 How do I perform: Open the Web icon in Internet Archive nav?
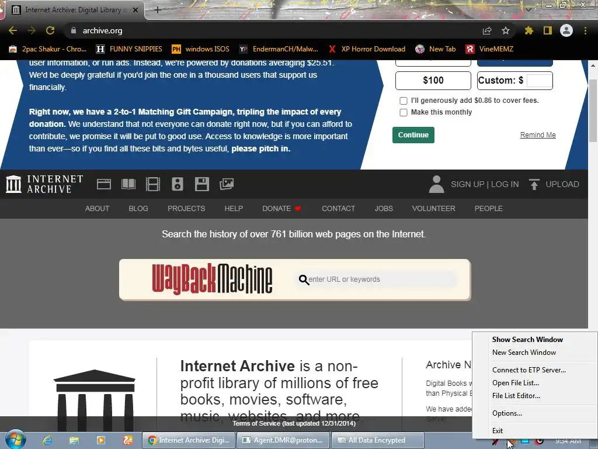[104, 184]
